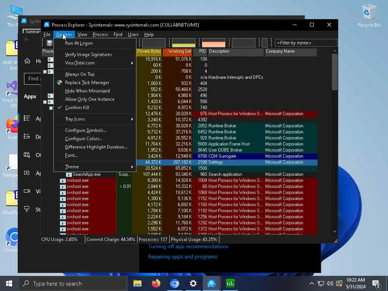This screenshot has width=388, height=291.
Task: Click the scroll down arrow of process list
Action: point(335,232)
